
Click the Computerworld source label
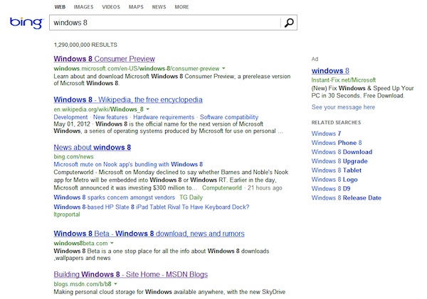point(221,187)
